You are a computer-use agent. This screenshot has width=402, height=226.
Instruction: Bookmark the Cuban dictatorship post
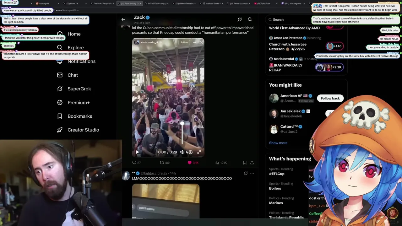click(245, 163)
